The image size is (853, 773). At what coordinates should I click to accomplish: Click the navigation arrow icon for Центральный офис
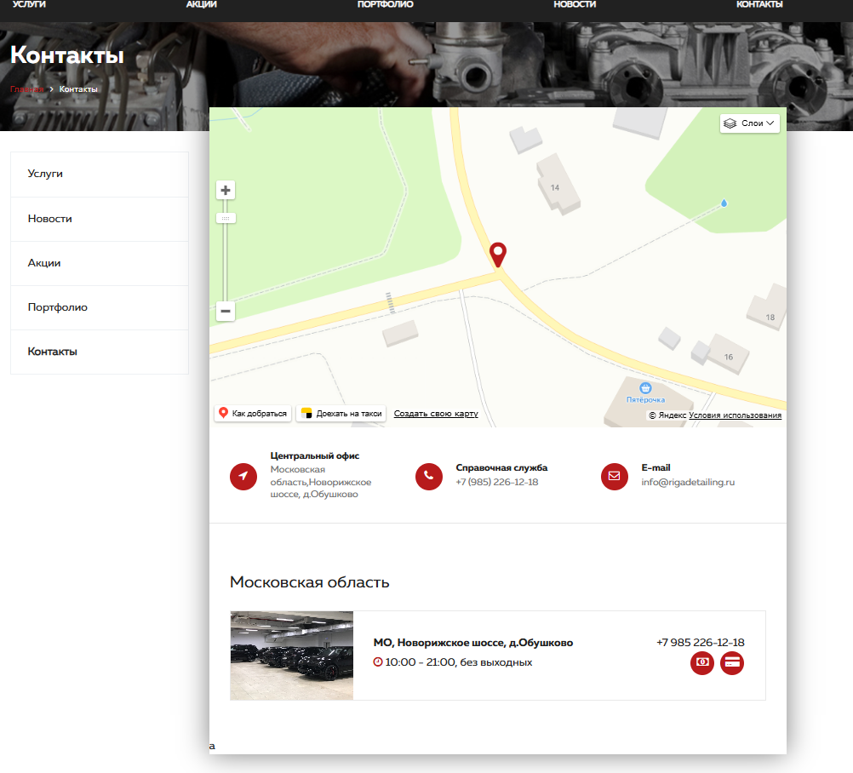point(243,476)
